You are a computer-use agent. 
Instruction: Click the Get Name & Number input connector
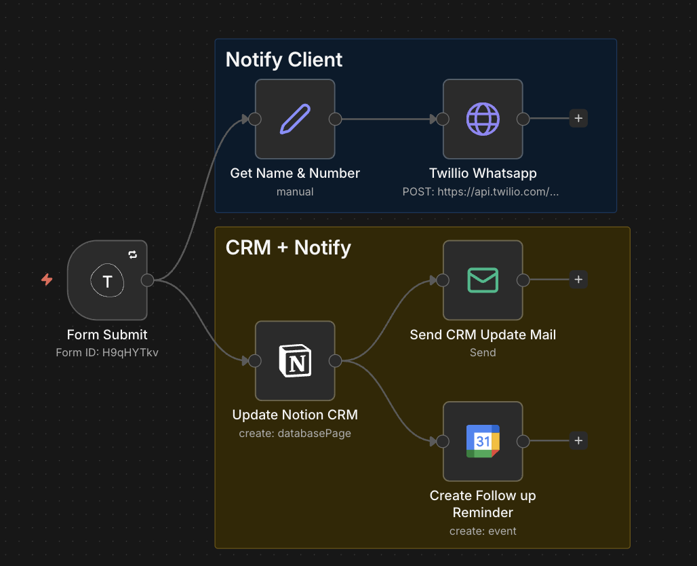coord(255,119)
